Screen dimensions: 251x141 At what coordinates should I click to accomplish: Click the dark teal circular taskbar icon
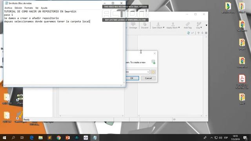tap(77, 137)
